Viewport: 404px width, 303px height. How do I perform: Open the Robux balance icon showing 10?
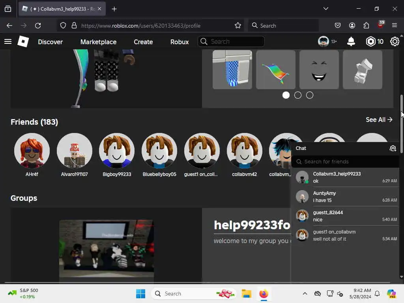point(371,41)
